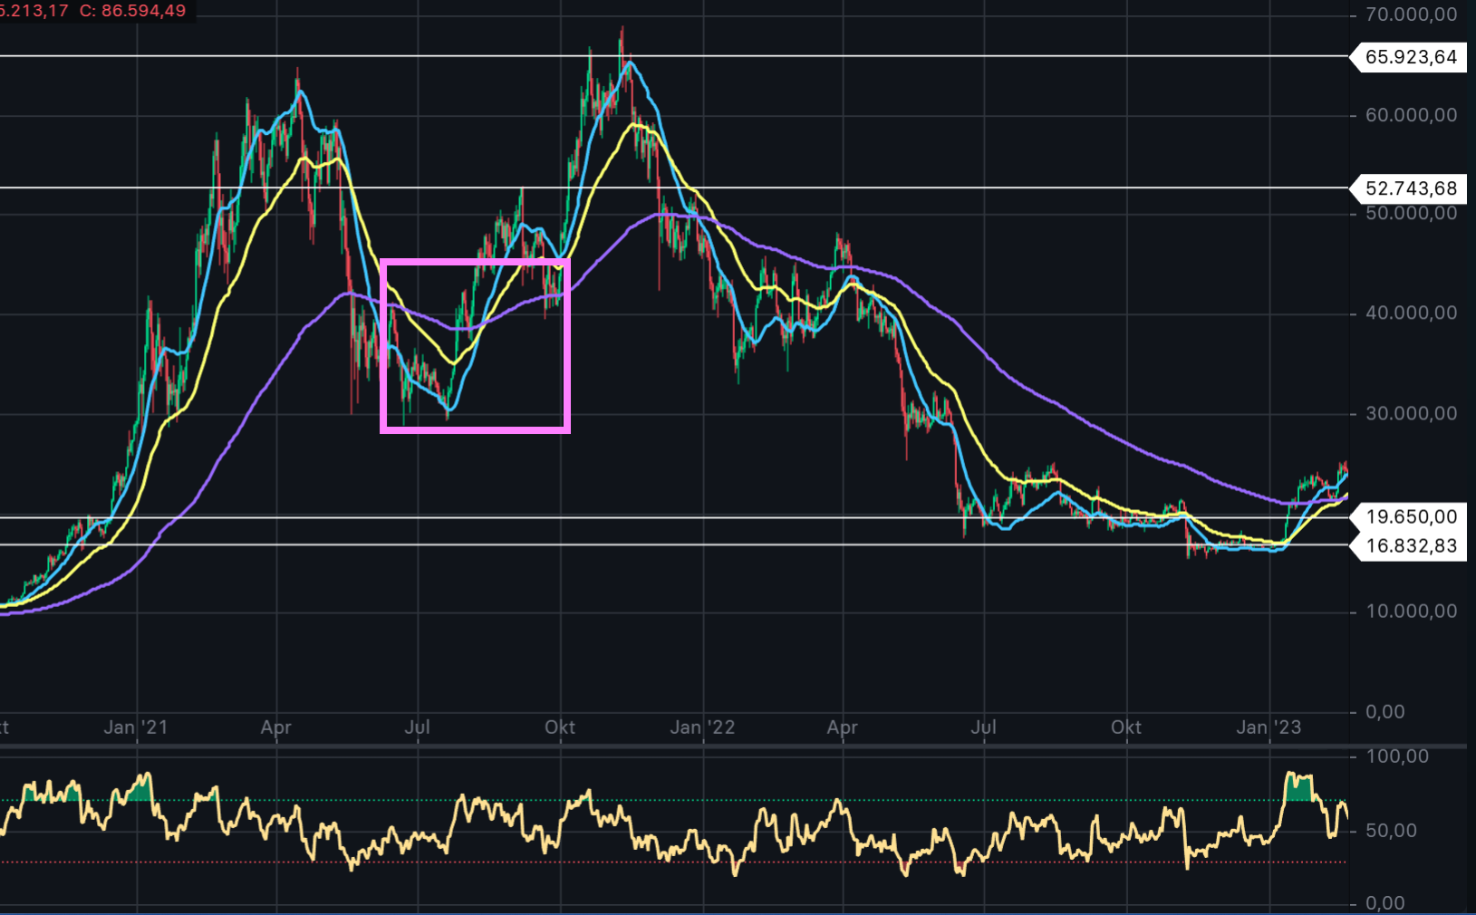Click the green overbought area near Jan '23

click(x=1298, y=790)
